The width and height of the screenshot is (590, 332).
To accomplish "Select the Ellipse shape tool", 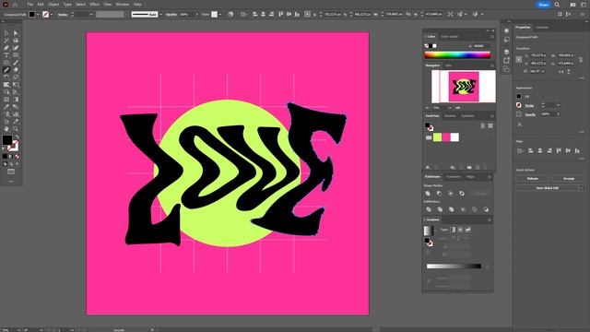I will pos(6,63).
